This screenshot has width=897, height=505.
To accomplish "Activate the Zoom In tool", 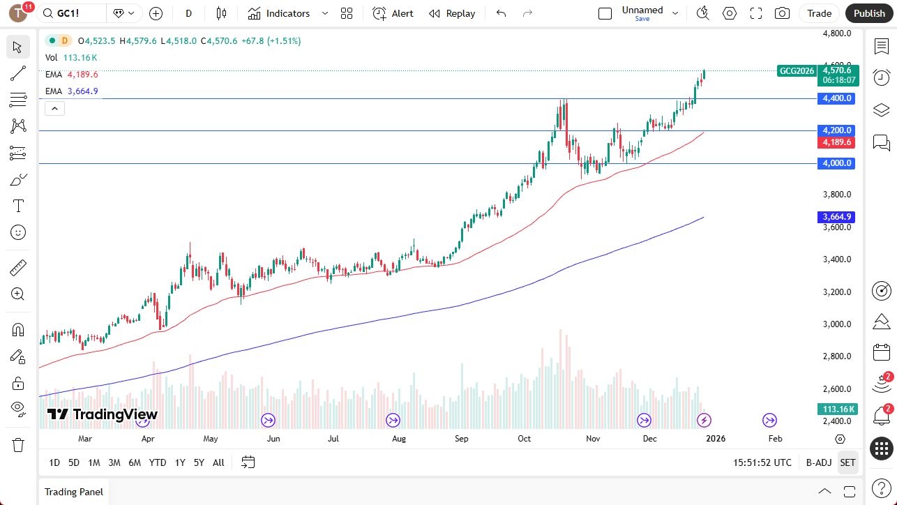I will click(x=18, y=294).
